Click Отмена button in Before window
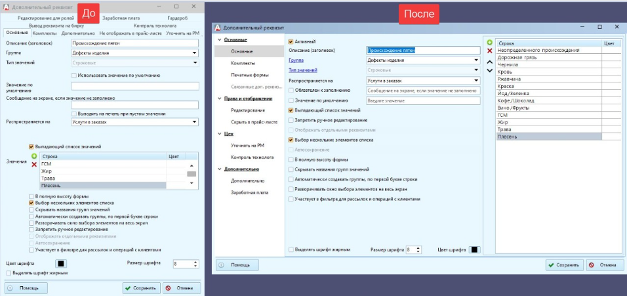The height and width of the screenshot is (296, 627). tap(182, 288)
